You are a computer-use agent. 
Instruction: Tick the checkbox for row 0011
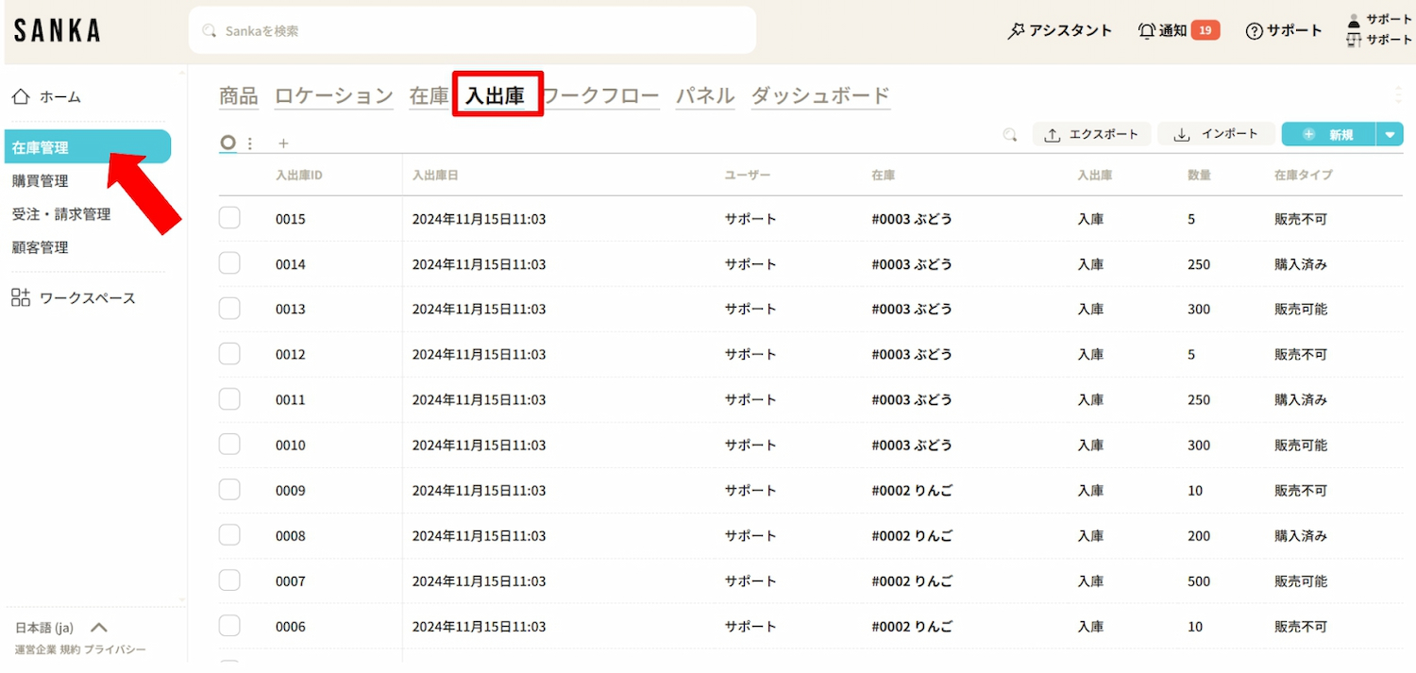tap(229, 399)
